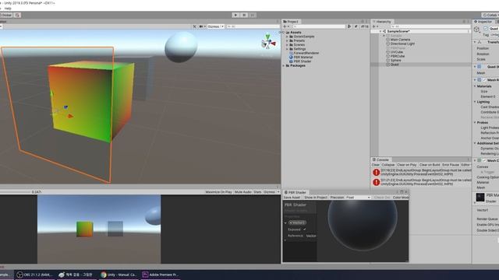Collapse the SampleScene in Hierarchy
499x280 pixels.
coord(380,31)
